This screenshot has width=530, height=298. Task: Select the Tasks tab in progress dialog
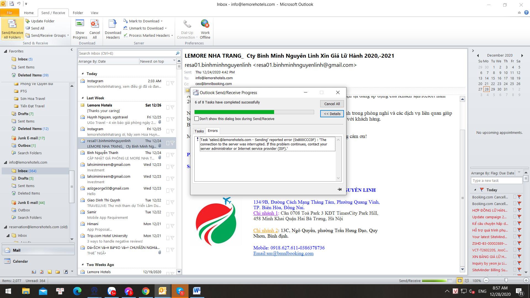[200, 131]
